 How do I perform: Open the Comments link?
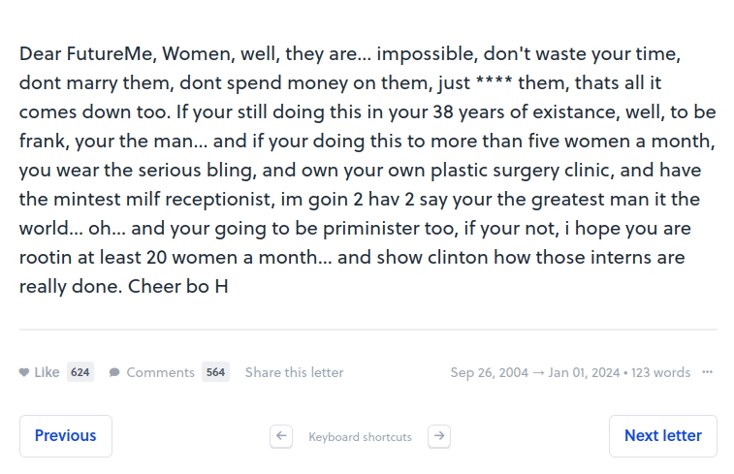(x=160, y=372)
